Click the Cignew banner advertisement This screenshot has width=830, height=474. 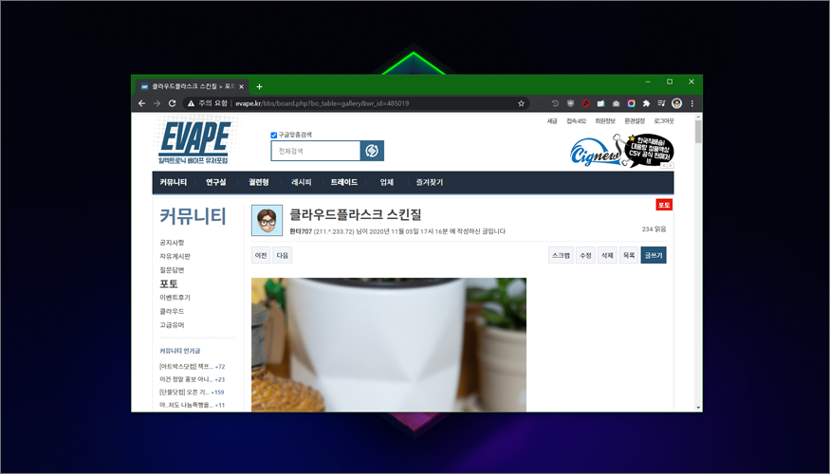[x=621, y=150]
